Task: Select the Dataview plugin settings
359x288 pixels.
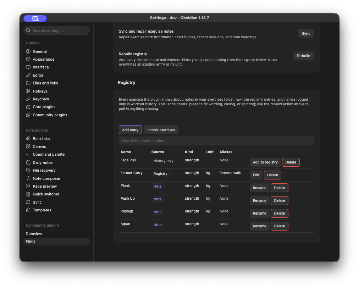Action: [56, 234]
